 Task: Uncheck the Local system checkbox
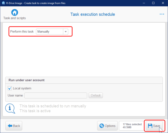pyautogui.click(x=10, y=88)
